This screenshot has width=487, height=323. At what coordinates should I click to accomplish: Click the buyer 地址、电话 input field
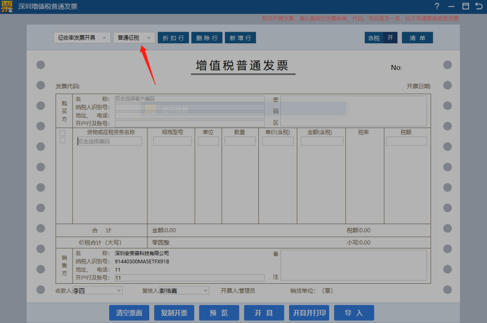(189, 115)
